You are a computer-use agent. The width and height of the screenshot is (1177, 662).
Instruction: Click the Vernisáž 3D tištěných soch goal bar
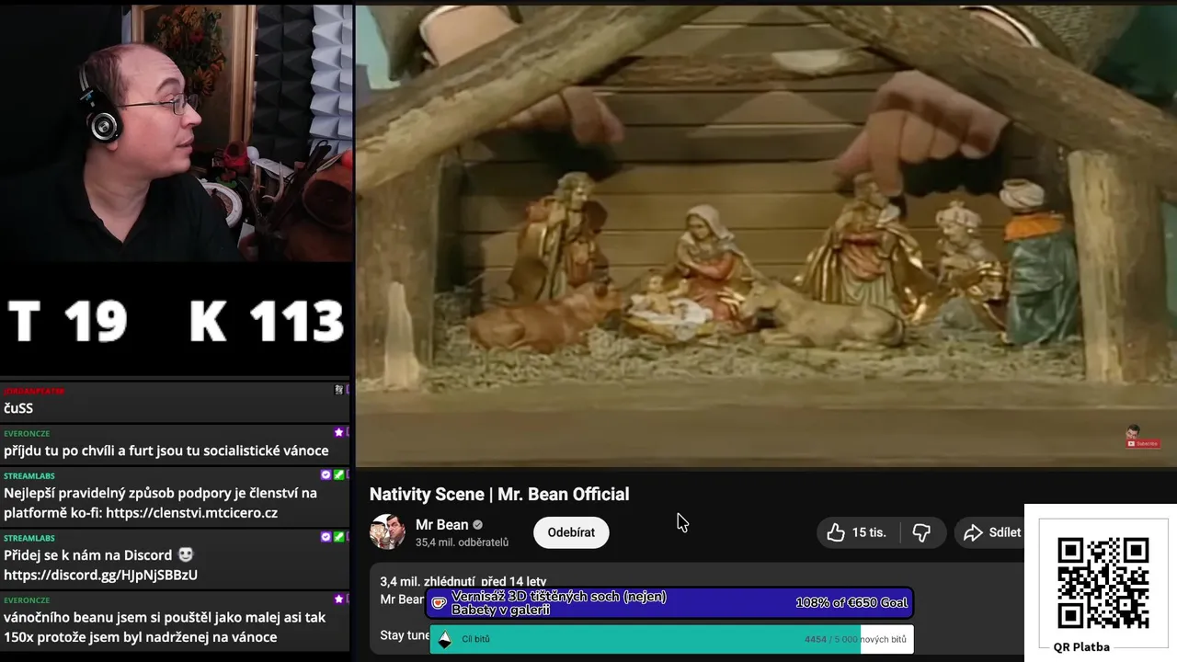(x=669, y=603)
